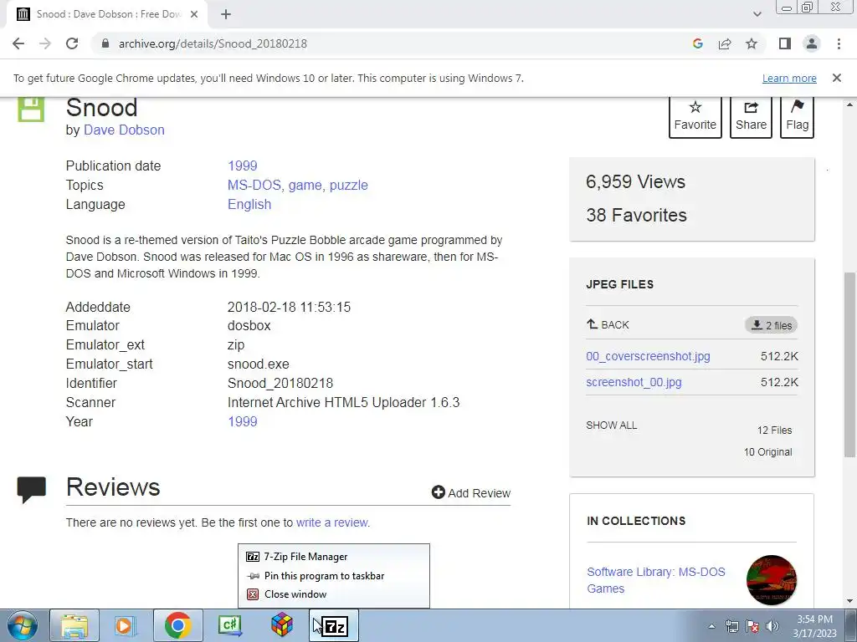Image resolution: width=857 pixels, height=642 pixels.
Task: Favorite this item with the star button
Action: 695,116
